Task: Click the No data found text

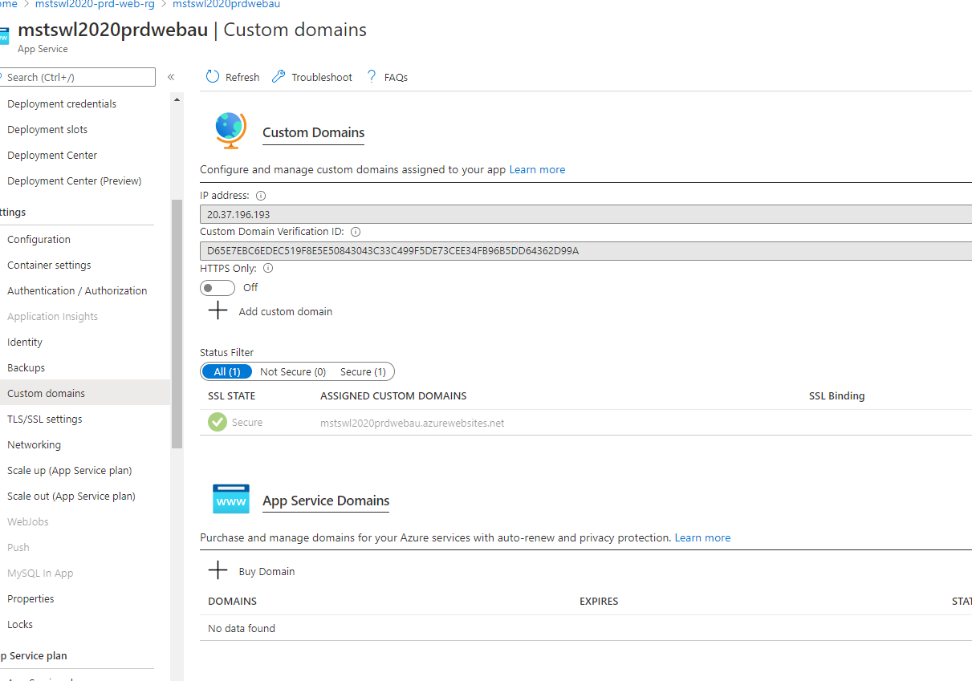Action: coord(242,629)
